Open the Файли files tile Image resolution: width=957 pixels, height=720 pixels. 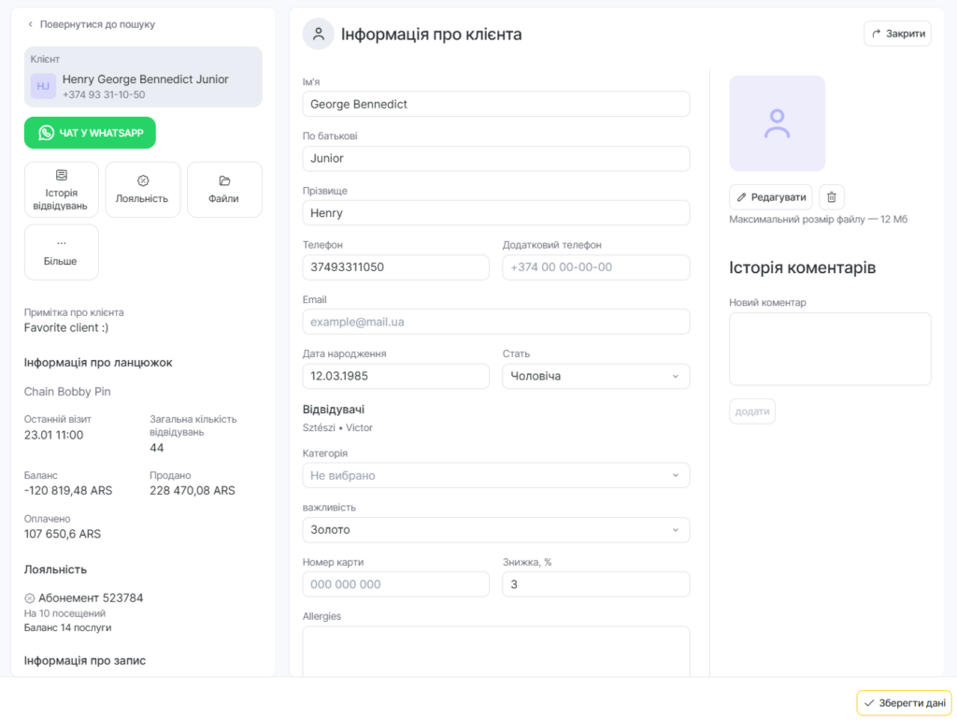coord(224,190)
